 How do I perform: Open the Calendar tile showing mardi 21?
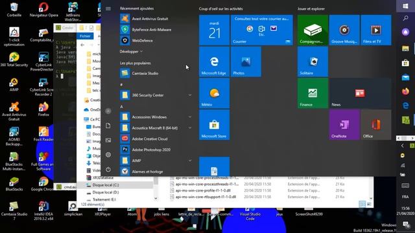pos(214,30)
